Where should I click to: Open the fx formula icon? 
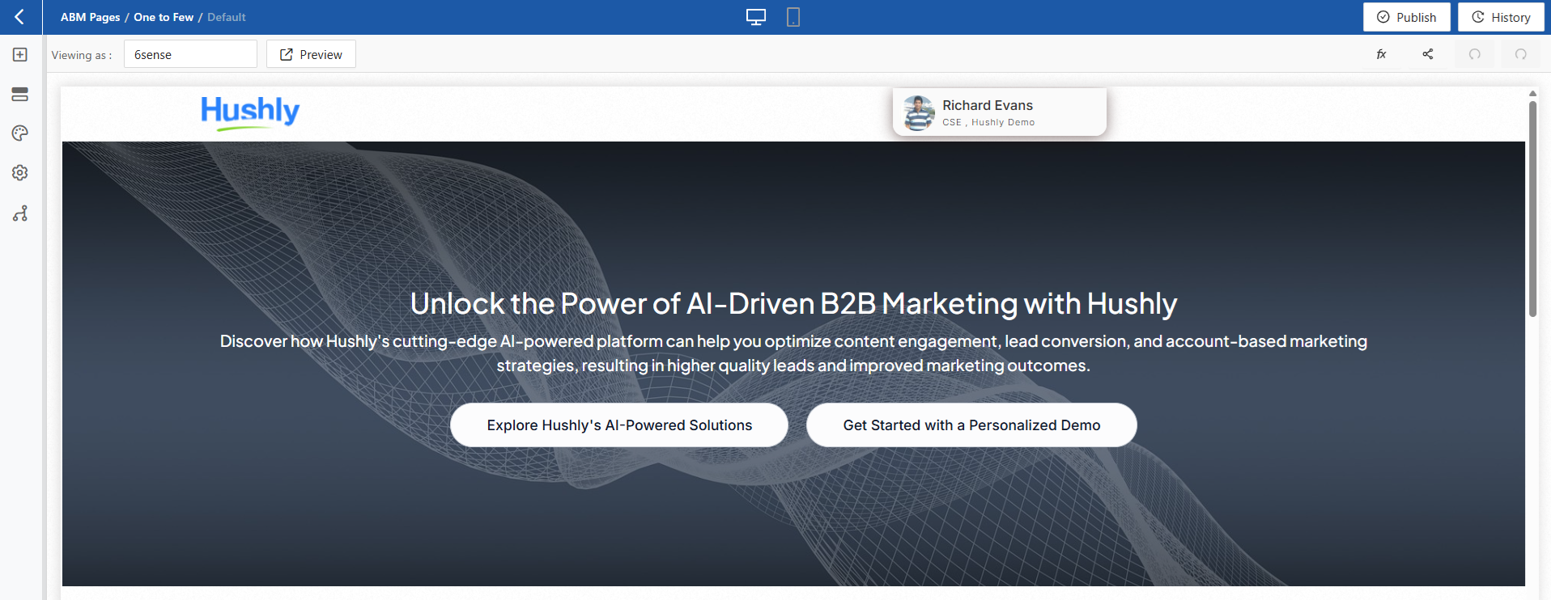pyautogui.click(x=1381, y=54)
